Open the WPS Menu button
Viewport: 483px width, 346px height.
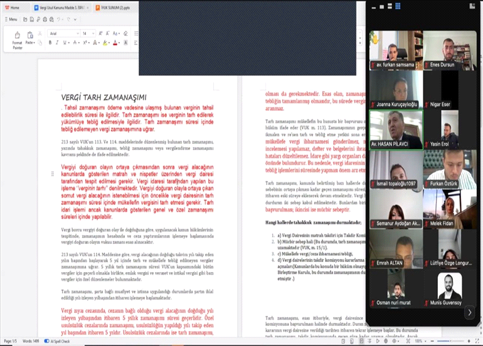11,19
